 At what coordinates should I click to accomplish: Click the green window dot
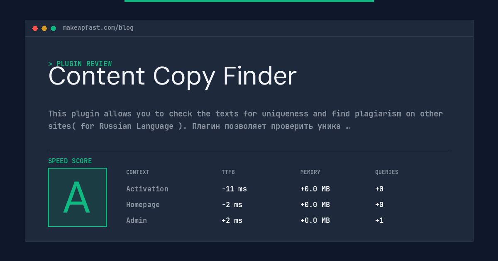tap(53, 28)
